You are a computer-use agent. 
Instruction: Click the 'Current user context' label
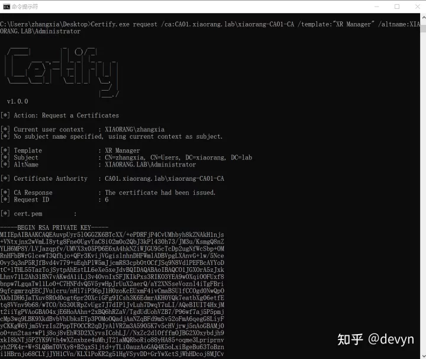click(49, 130)
